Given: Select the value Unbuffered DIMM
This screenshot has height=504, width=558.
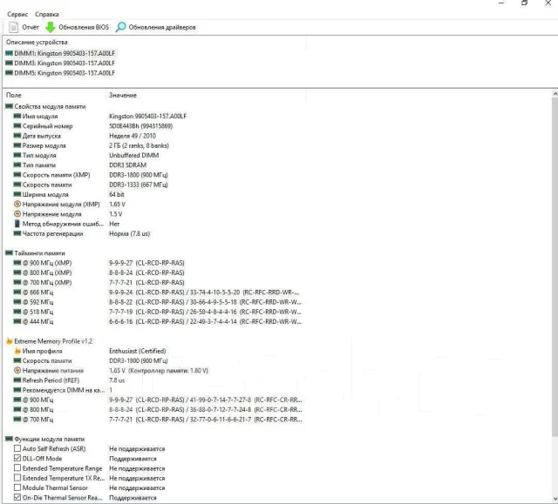Looking at the screenshot, I should tap(133, 155).
